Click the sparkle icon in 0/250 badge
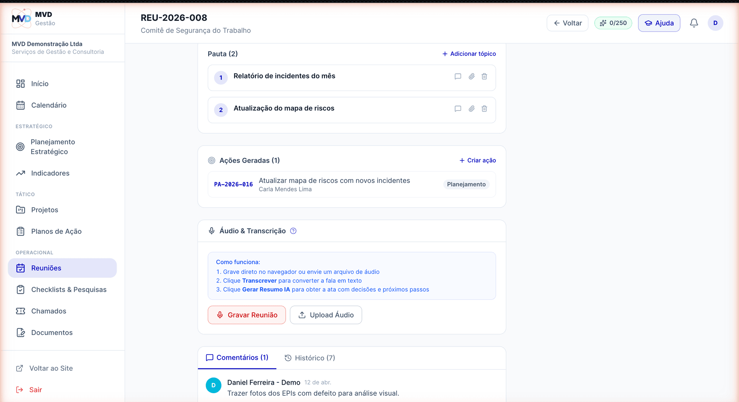 (x=603, y=23)
